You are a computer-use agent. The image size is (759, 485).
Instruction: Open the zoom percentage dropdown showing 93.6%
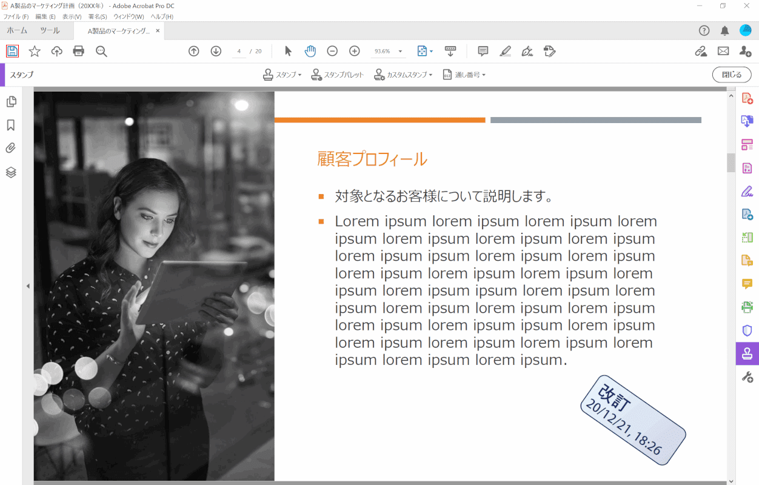point(389,52)
